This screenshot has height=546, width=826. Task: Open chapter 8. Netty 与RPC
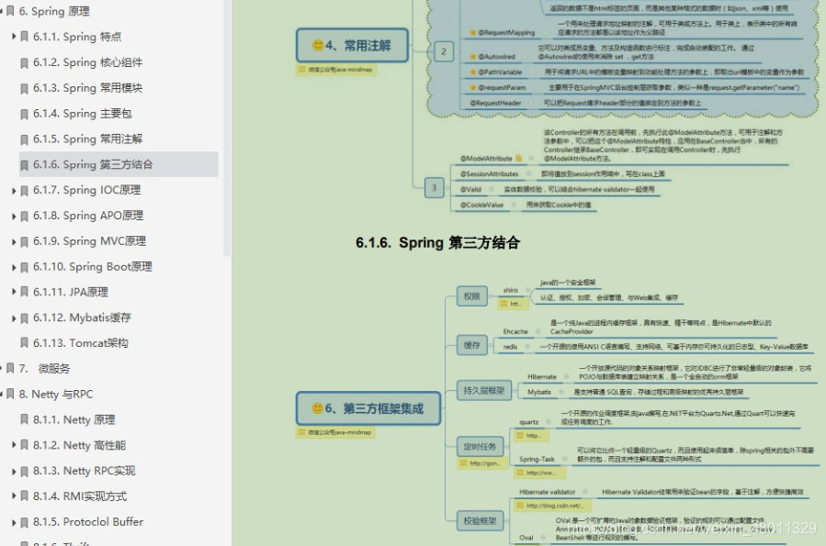[x=56, y=394]
